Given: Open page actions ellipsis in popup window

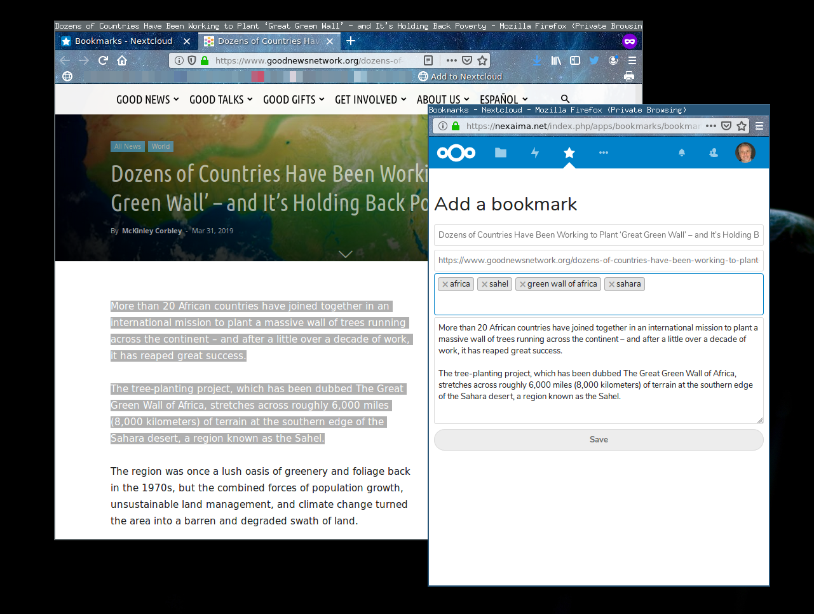Looking at the screenshot, I should (711, 126).
